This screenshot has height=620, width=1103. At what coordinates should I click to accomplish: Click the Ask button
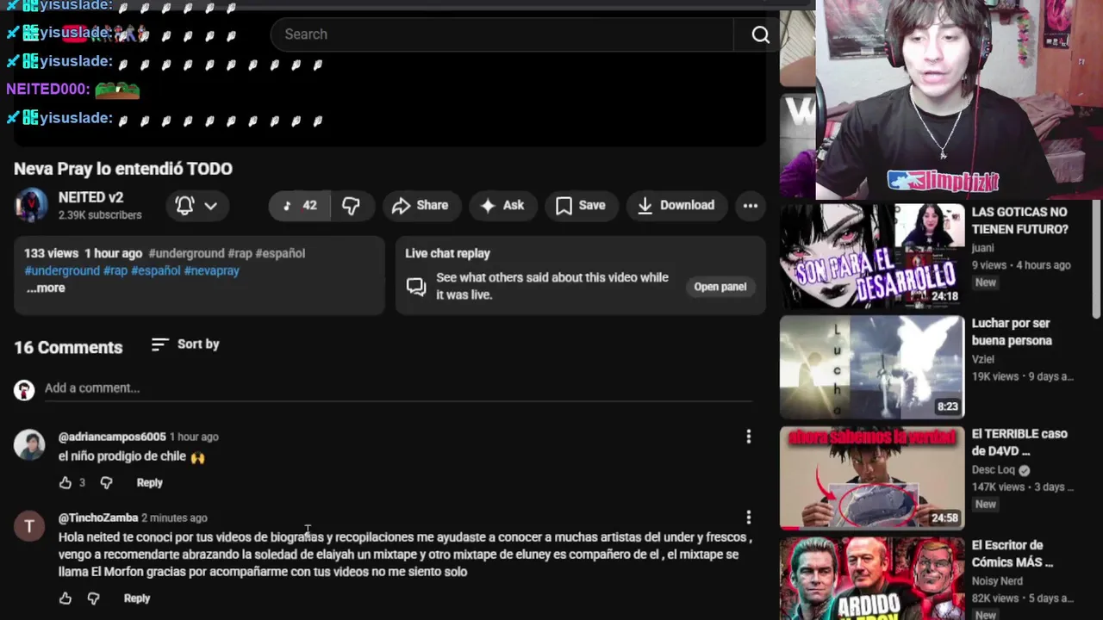(503, 205)
